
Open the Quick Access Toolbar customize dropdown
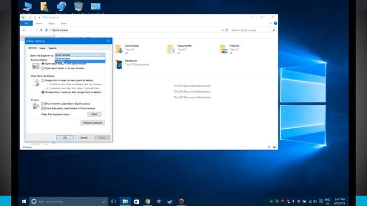pos(40,18)
